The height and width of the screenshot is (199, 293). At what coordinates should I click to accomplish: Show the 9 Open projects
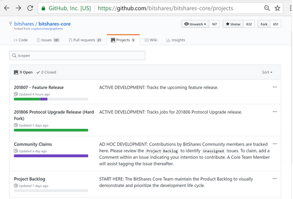23,72
